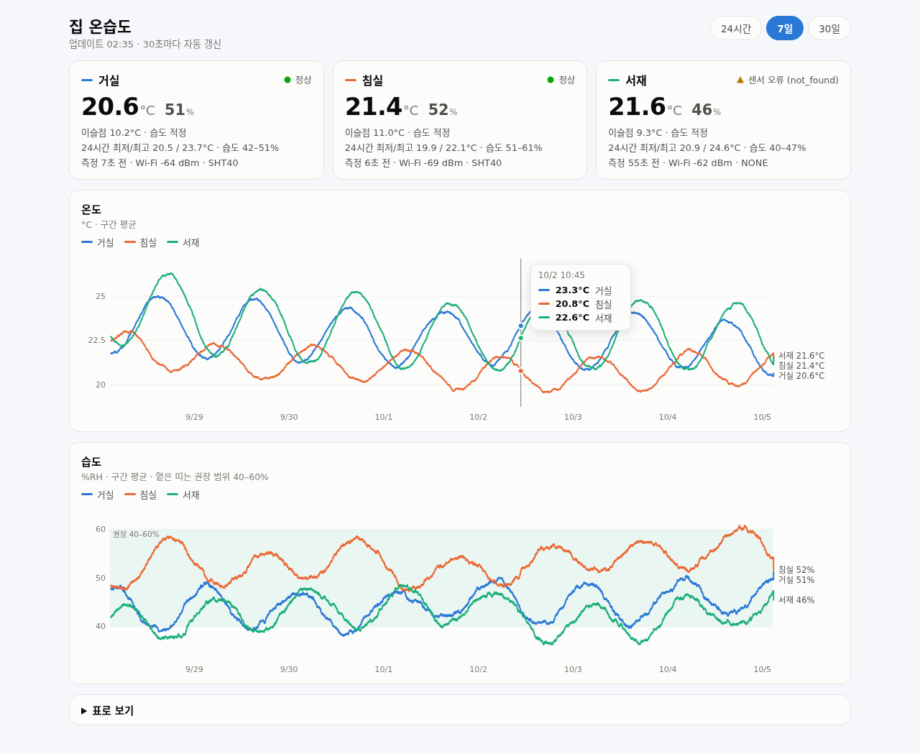Click the blue 거실 marker on chart crosshair

[521, 326]
